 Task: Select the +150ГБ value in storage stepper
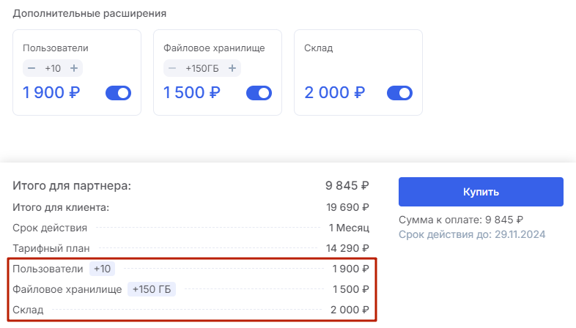202,68
